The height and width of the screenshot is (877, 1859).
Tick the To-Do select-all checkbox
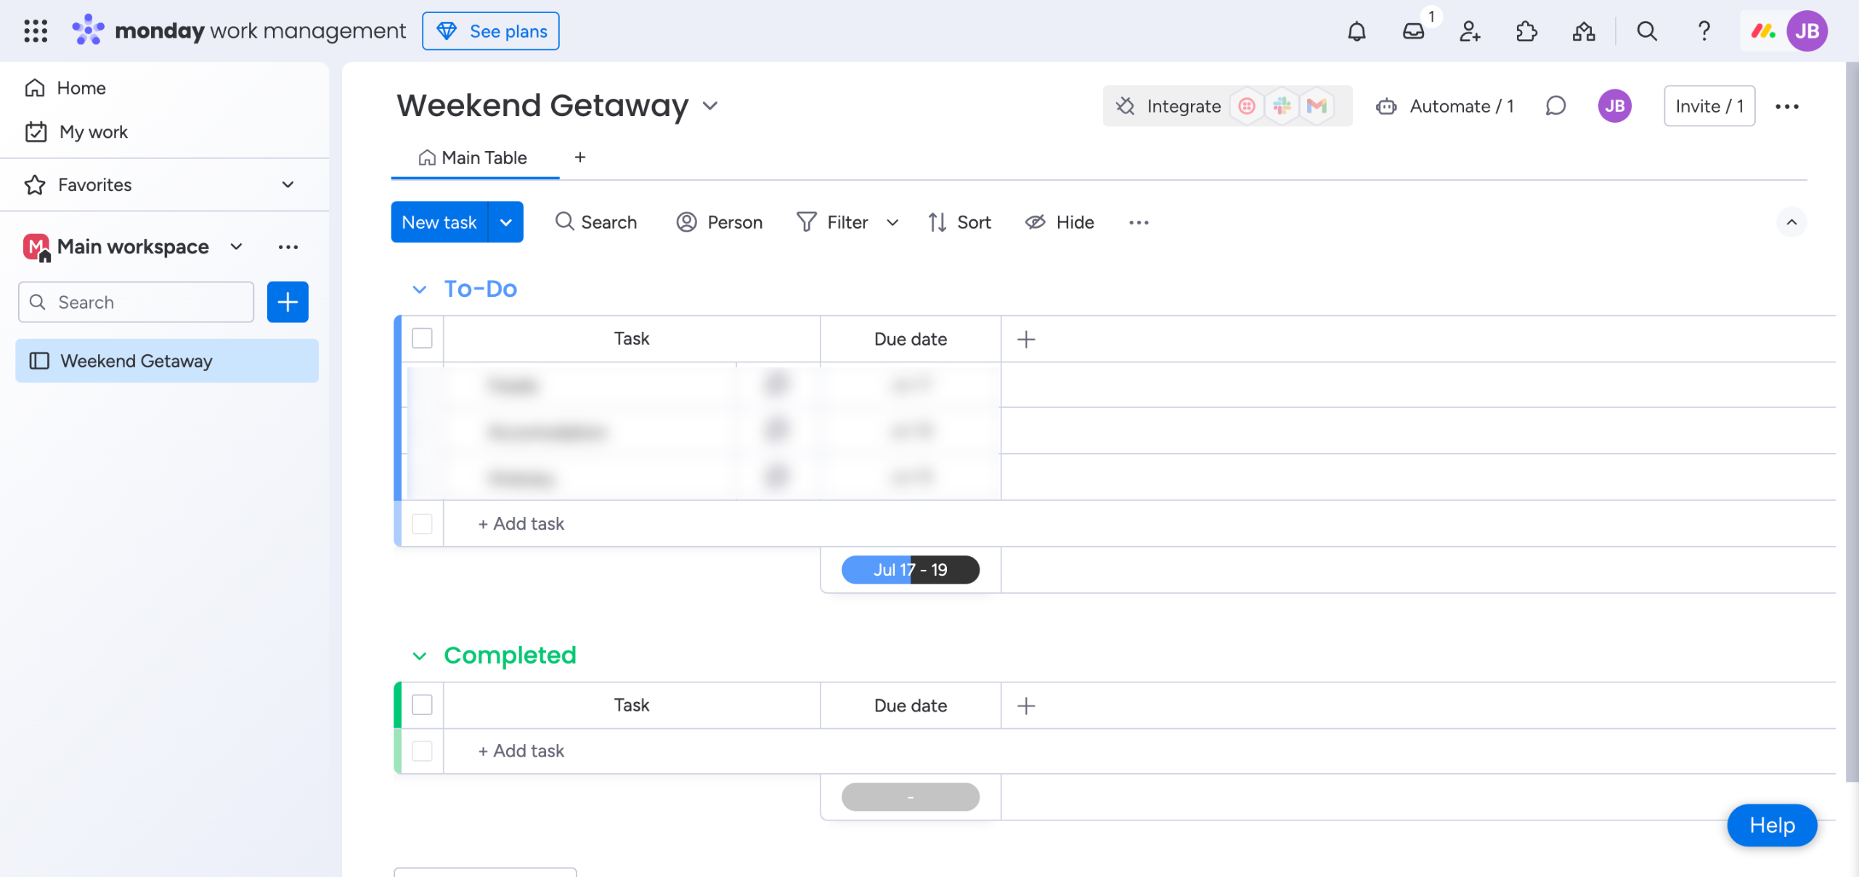pyautogui.click(x=422, y=338)
